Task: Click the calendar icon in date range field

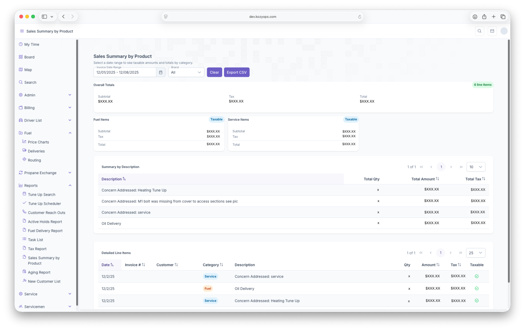Action: [161, 73]
